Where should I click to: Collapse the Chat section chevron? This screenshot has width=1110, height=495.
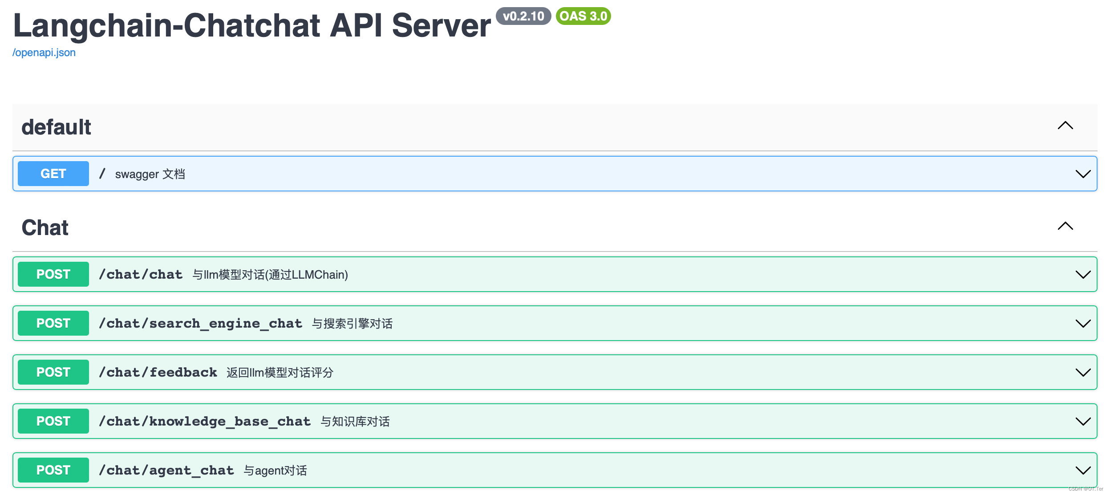(x=1065, y=227)
